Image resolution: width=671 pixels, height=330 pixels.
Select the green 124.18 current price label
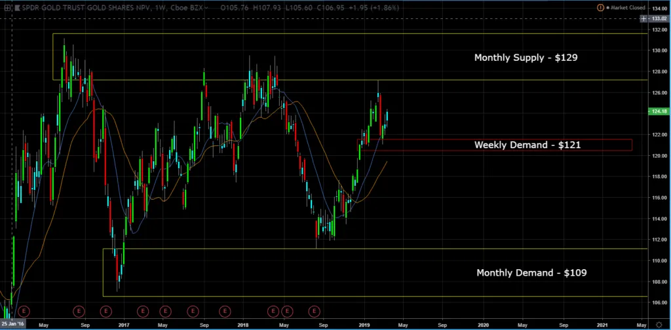659,111
